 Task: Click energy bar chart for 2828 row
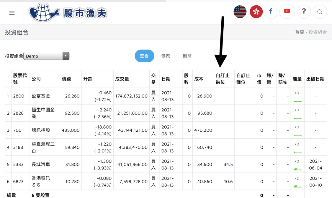(x=297, y=118)
